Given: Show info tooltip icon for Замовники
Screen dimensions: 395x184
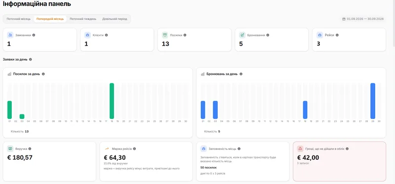Looking at the screenshot, I should [x=34, y=35].
